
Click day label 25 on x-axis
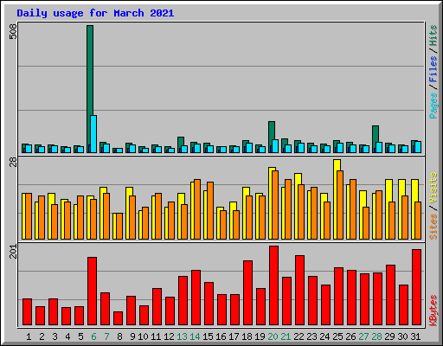337,336
